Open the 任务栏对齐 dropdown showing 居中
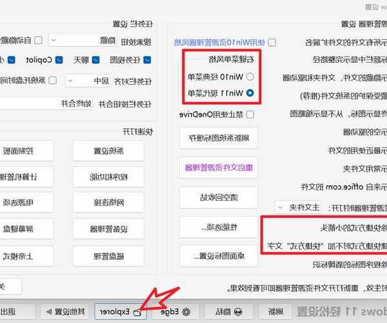 (88, 81)
